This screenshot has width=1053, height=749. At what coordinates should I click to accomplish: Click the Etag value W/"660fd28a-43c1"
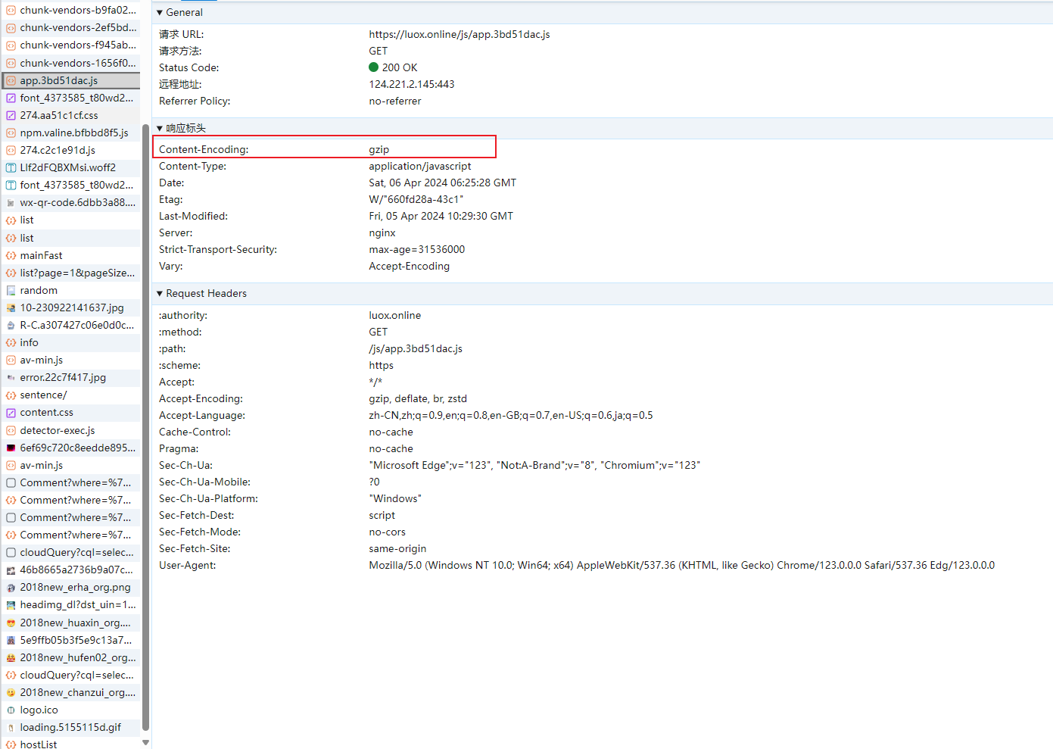pyautogui.click(x=416, y=199)
